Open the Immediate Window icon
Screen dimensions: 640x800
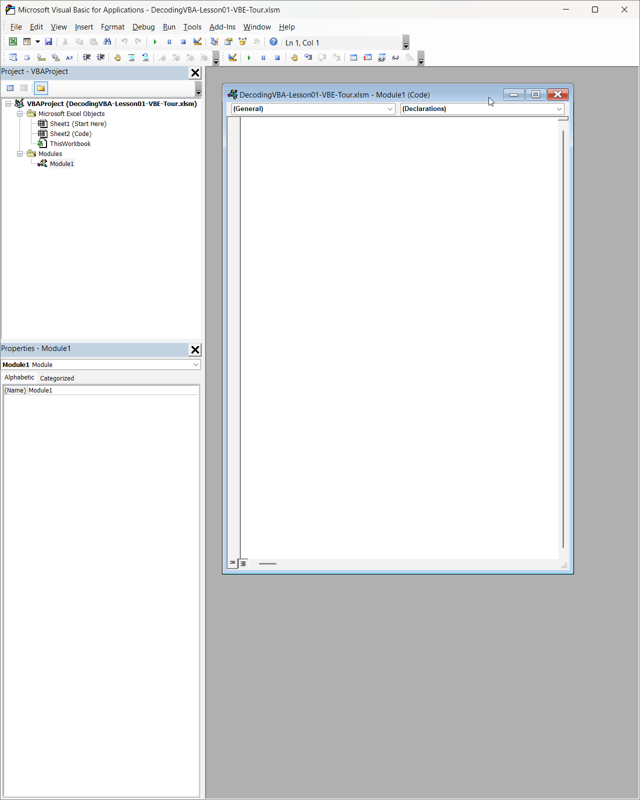pos(367,57)
